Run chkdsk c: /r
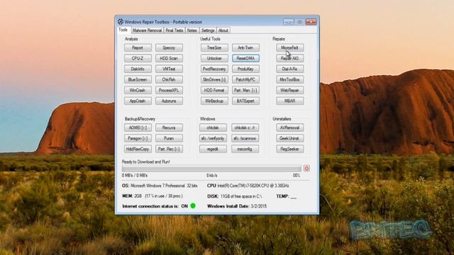Viewport: 454px width, 255px height. coord(245,127)
